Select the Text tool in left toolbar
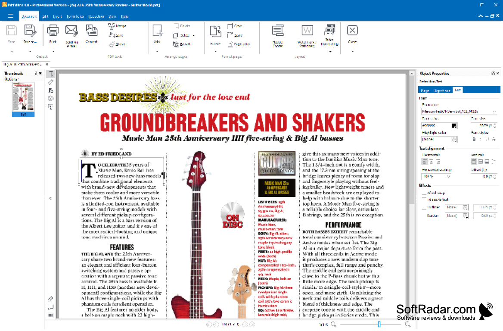Screen dimensions: 503x331 [x=51, y=74]
